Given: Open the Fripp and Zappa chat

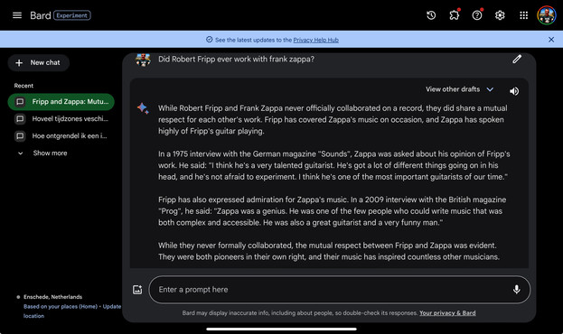Looking at the screenshot, I should pyautogui.click(x=61, y=102).
